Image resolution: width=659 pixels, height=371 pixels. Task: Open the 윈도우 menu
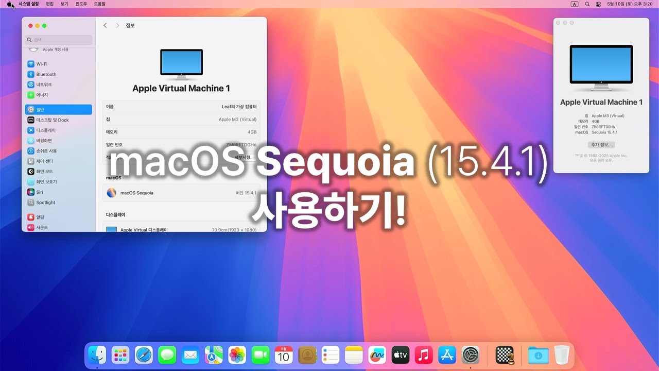(81, 4)
